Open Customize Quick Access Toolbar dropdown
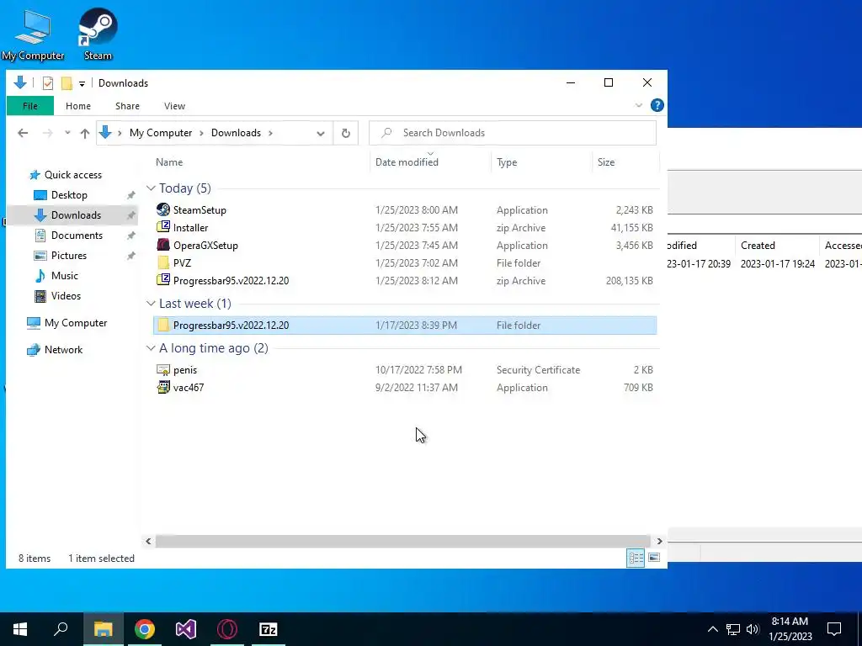 pyautogui.click(x=82, y=83)
